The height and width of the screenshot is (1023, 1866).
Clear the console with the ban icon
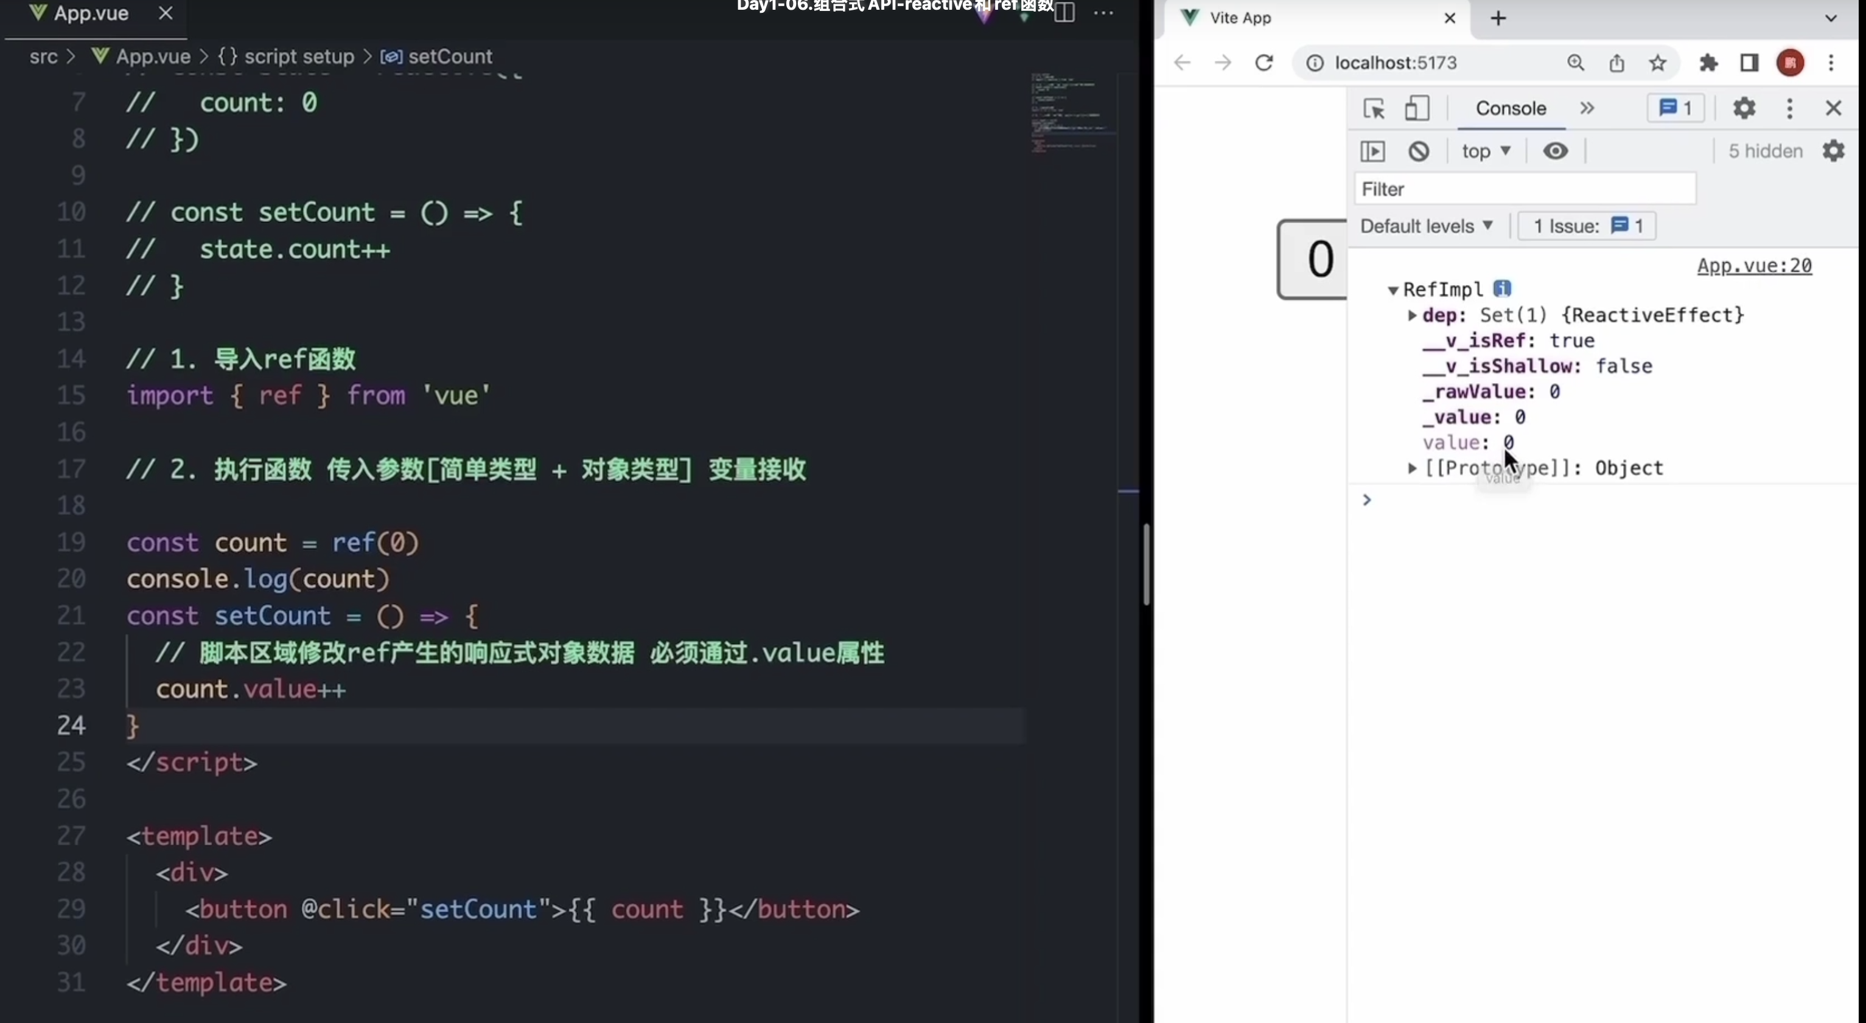(x=1418, y=151)
